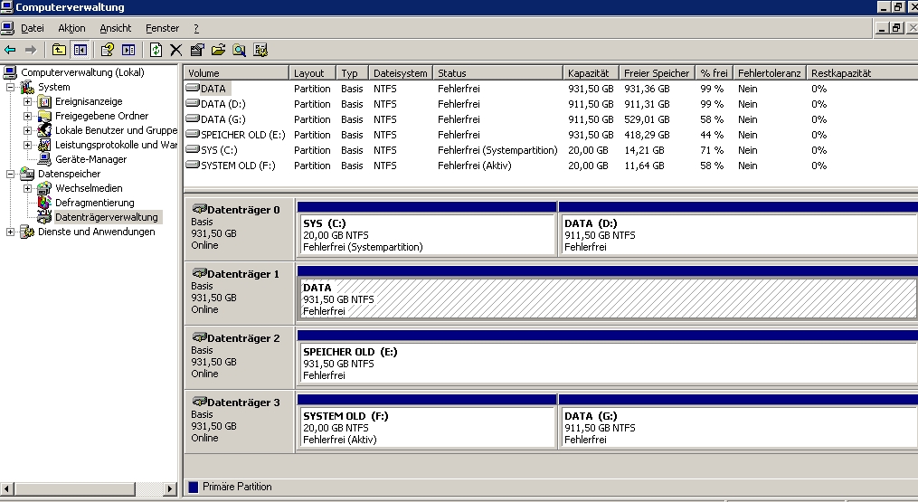Select Geräte-Manager in the tree
Image resolution: width=918 pixels, height=502 pixels.
[x=90, y=159]
